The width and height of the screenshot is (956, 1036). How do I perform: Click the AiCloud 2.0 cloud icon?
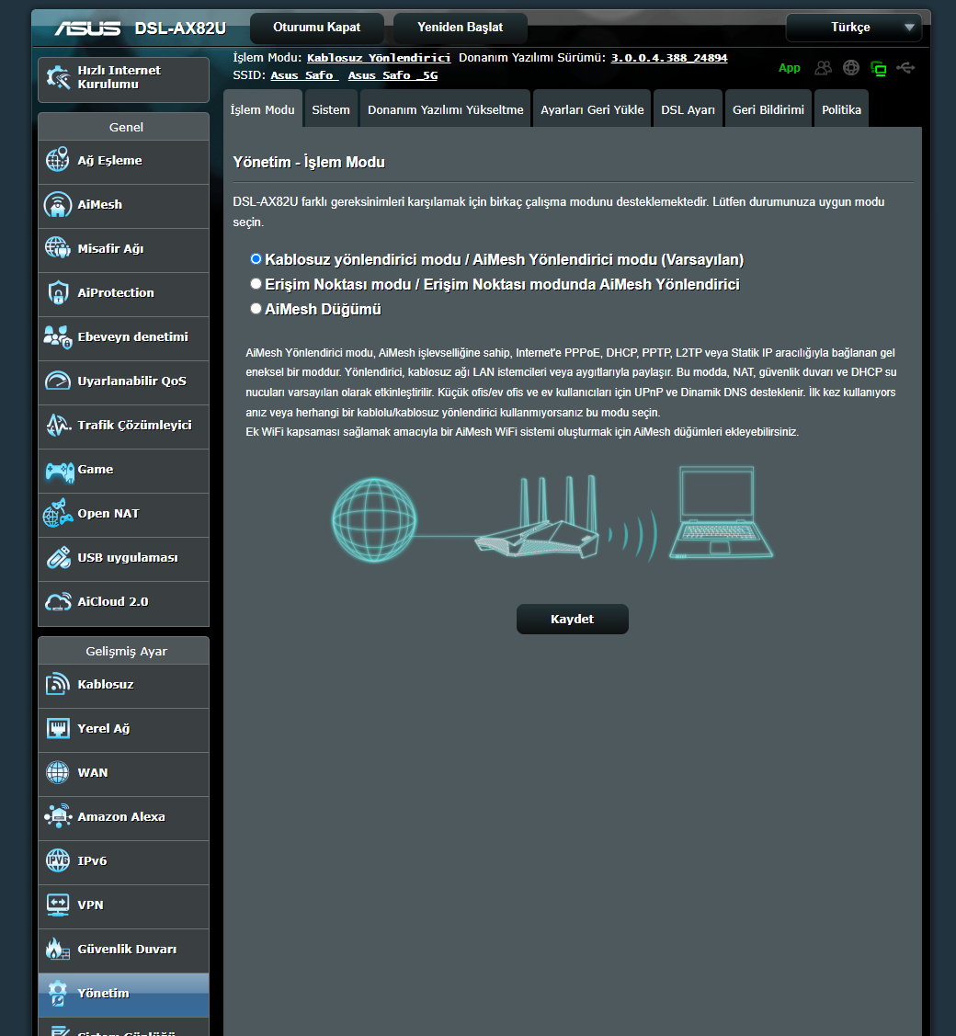[x=58, y=602]
